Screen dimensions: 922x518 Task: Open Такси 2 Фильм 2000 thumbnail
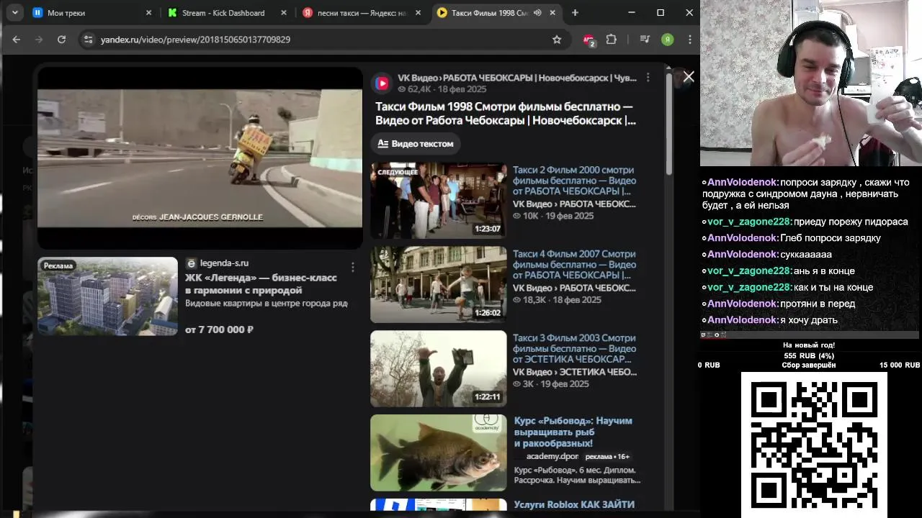tap(439, 200)
